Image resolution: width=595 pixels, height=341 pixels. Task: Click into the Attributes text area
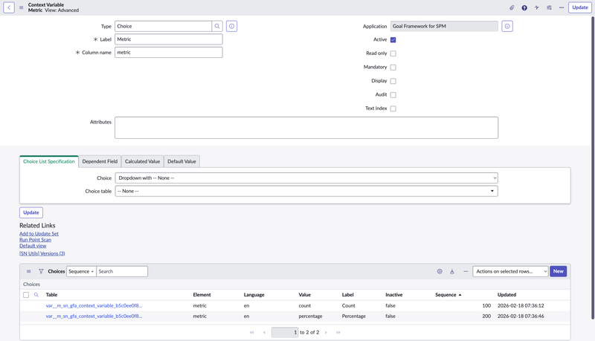coord(306,127)
